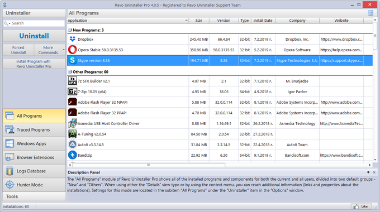This screenshot has height=212, width=380.
Task: Click the Logs Database sidebar icon
Action: (x=9, y=171)
